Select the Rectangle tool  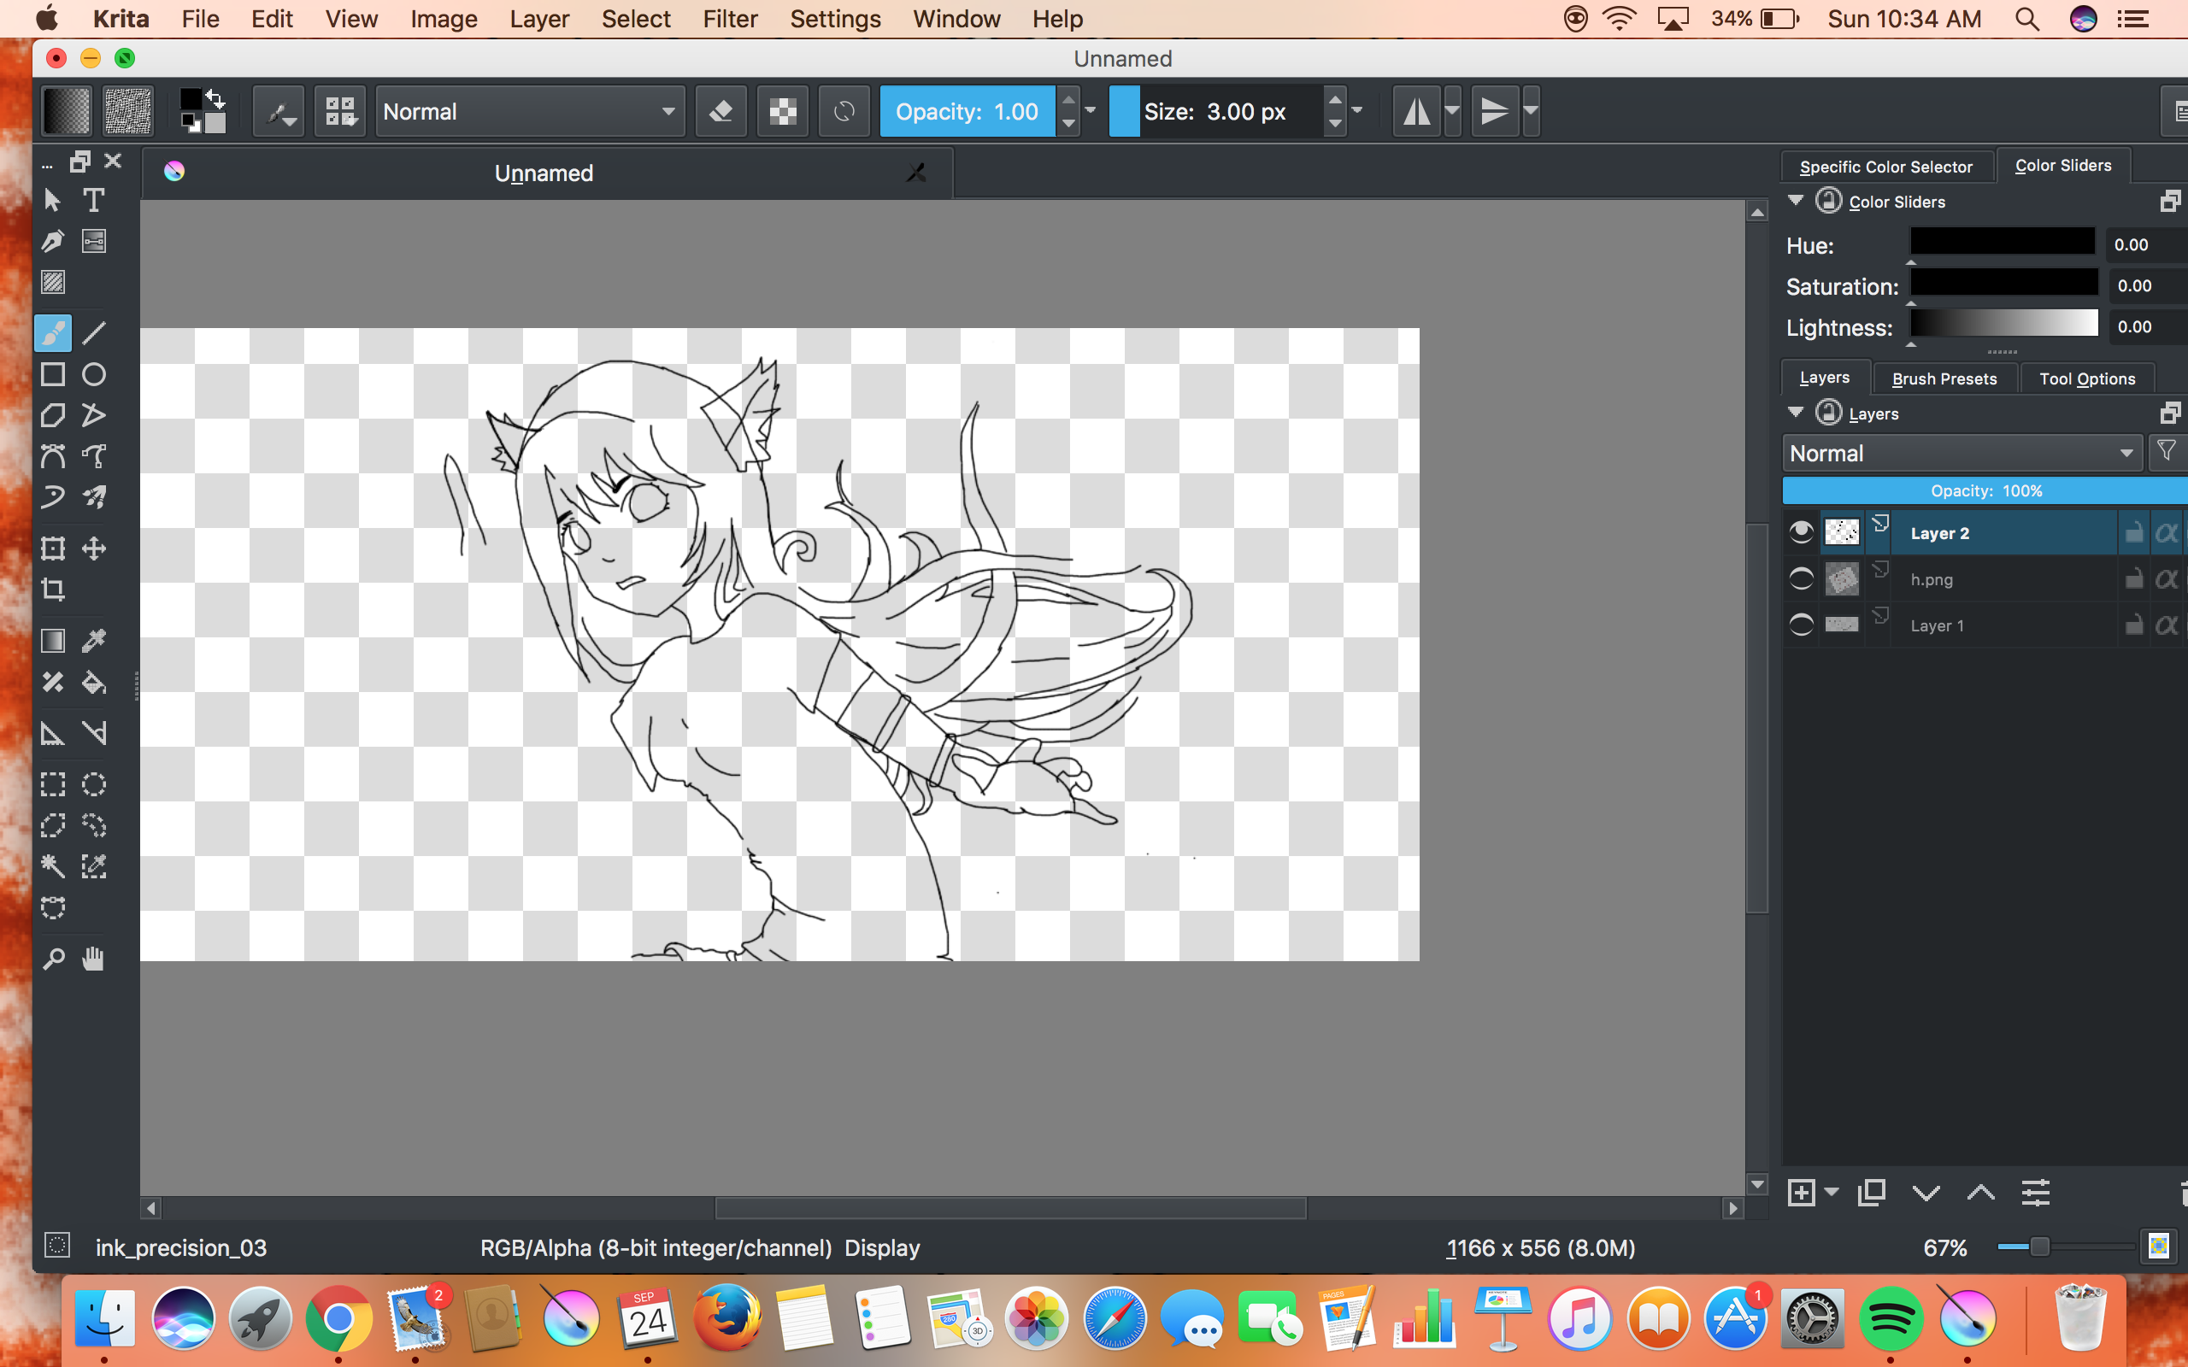[52, 374]
